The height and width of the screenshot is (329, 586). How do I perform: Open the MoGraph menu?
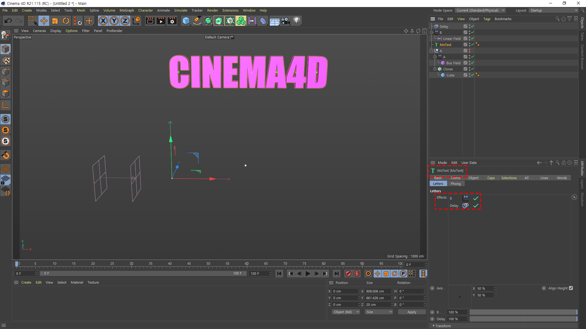pyautogui.click(x=126, y=10)
